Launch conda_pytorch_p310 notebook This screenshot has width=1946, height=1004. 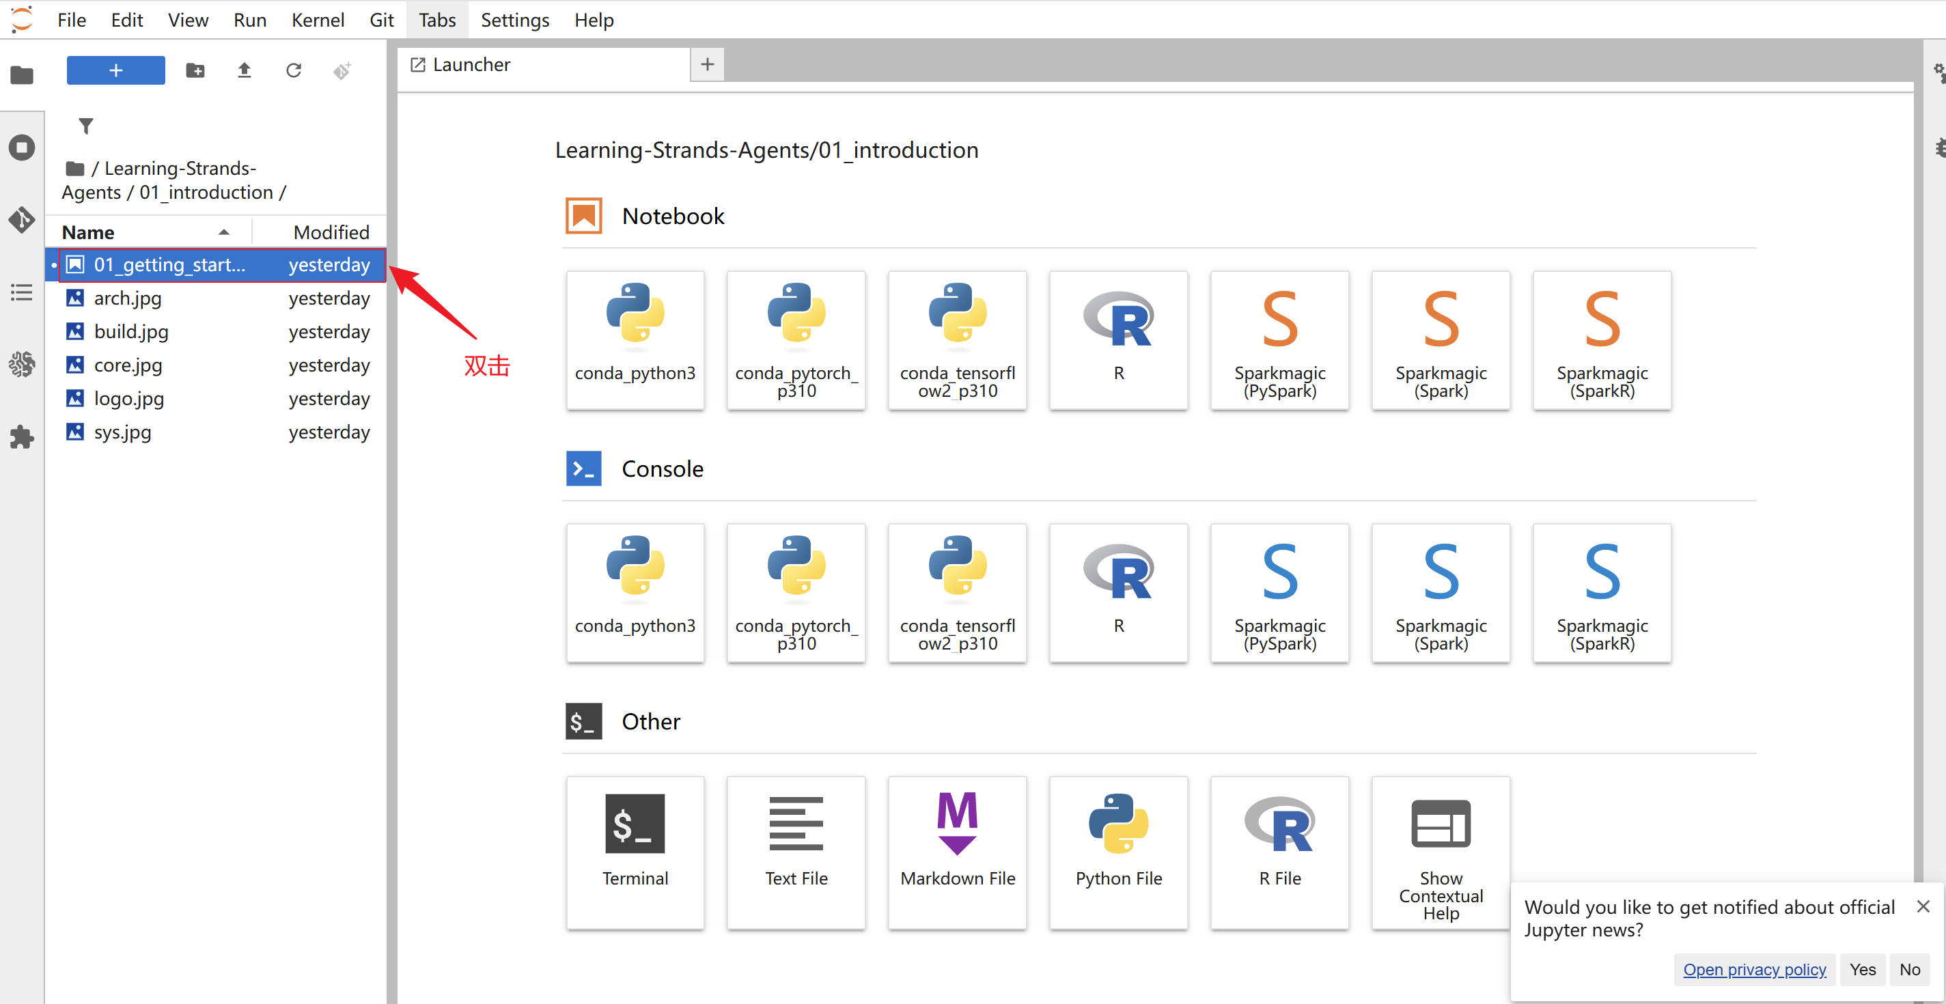pos(796,340)
